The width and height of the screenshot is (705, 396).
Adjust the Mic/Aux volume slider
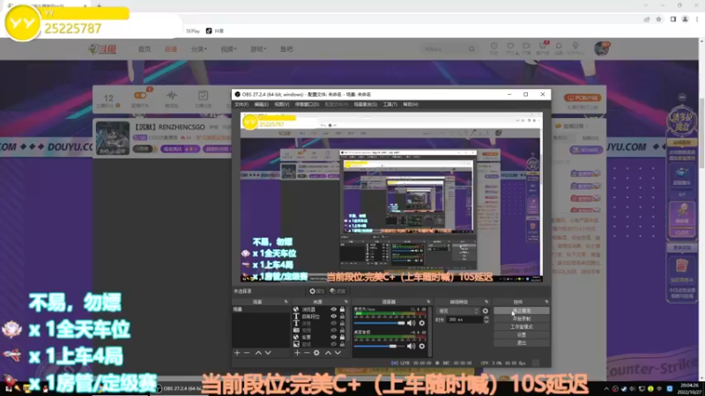pyautogui.click(x=380, y=323)
